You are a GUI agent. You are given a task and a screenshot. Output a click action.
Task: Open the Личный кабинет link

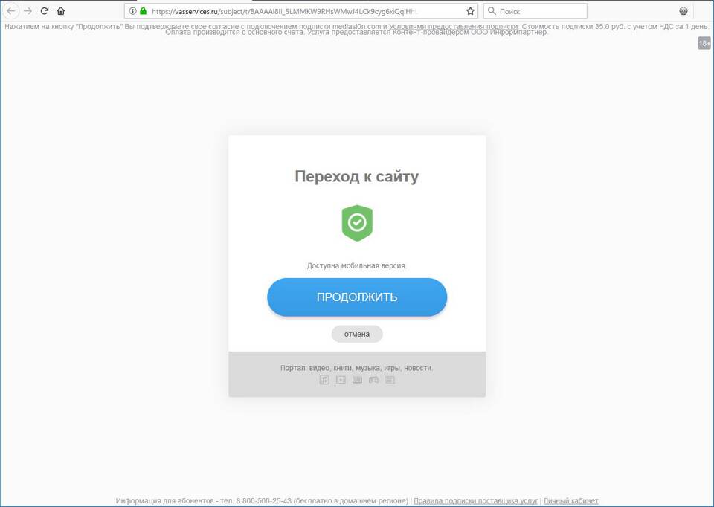coord(570,500)
